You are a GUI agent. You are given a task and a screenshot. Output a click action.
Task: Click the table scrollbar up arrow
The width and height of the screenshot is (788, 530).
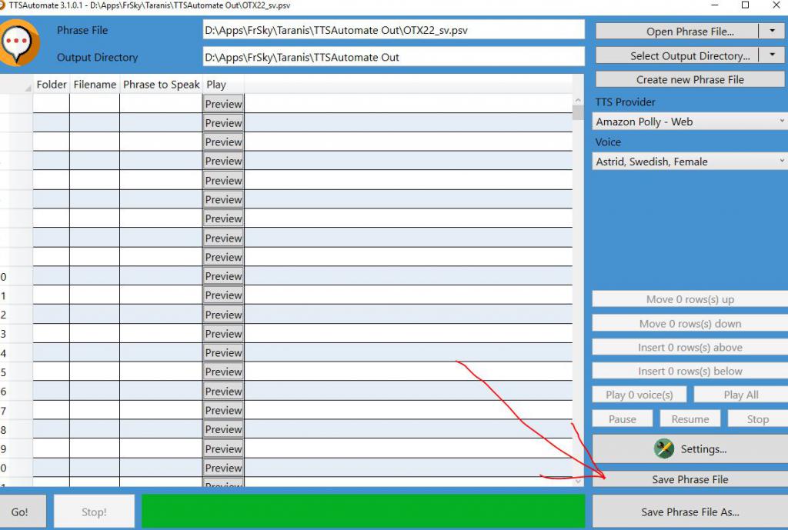click(x=578, y=101)
